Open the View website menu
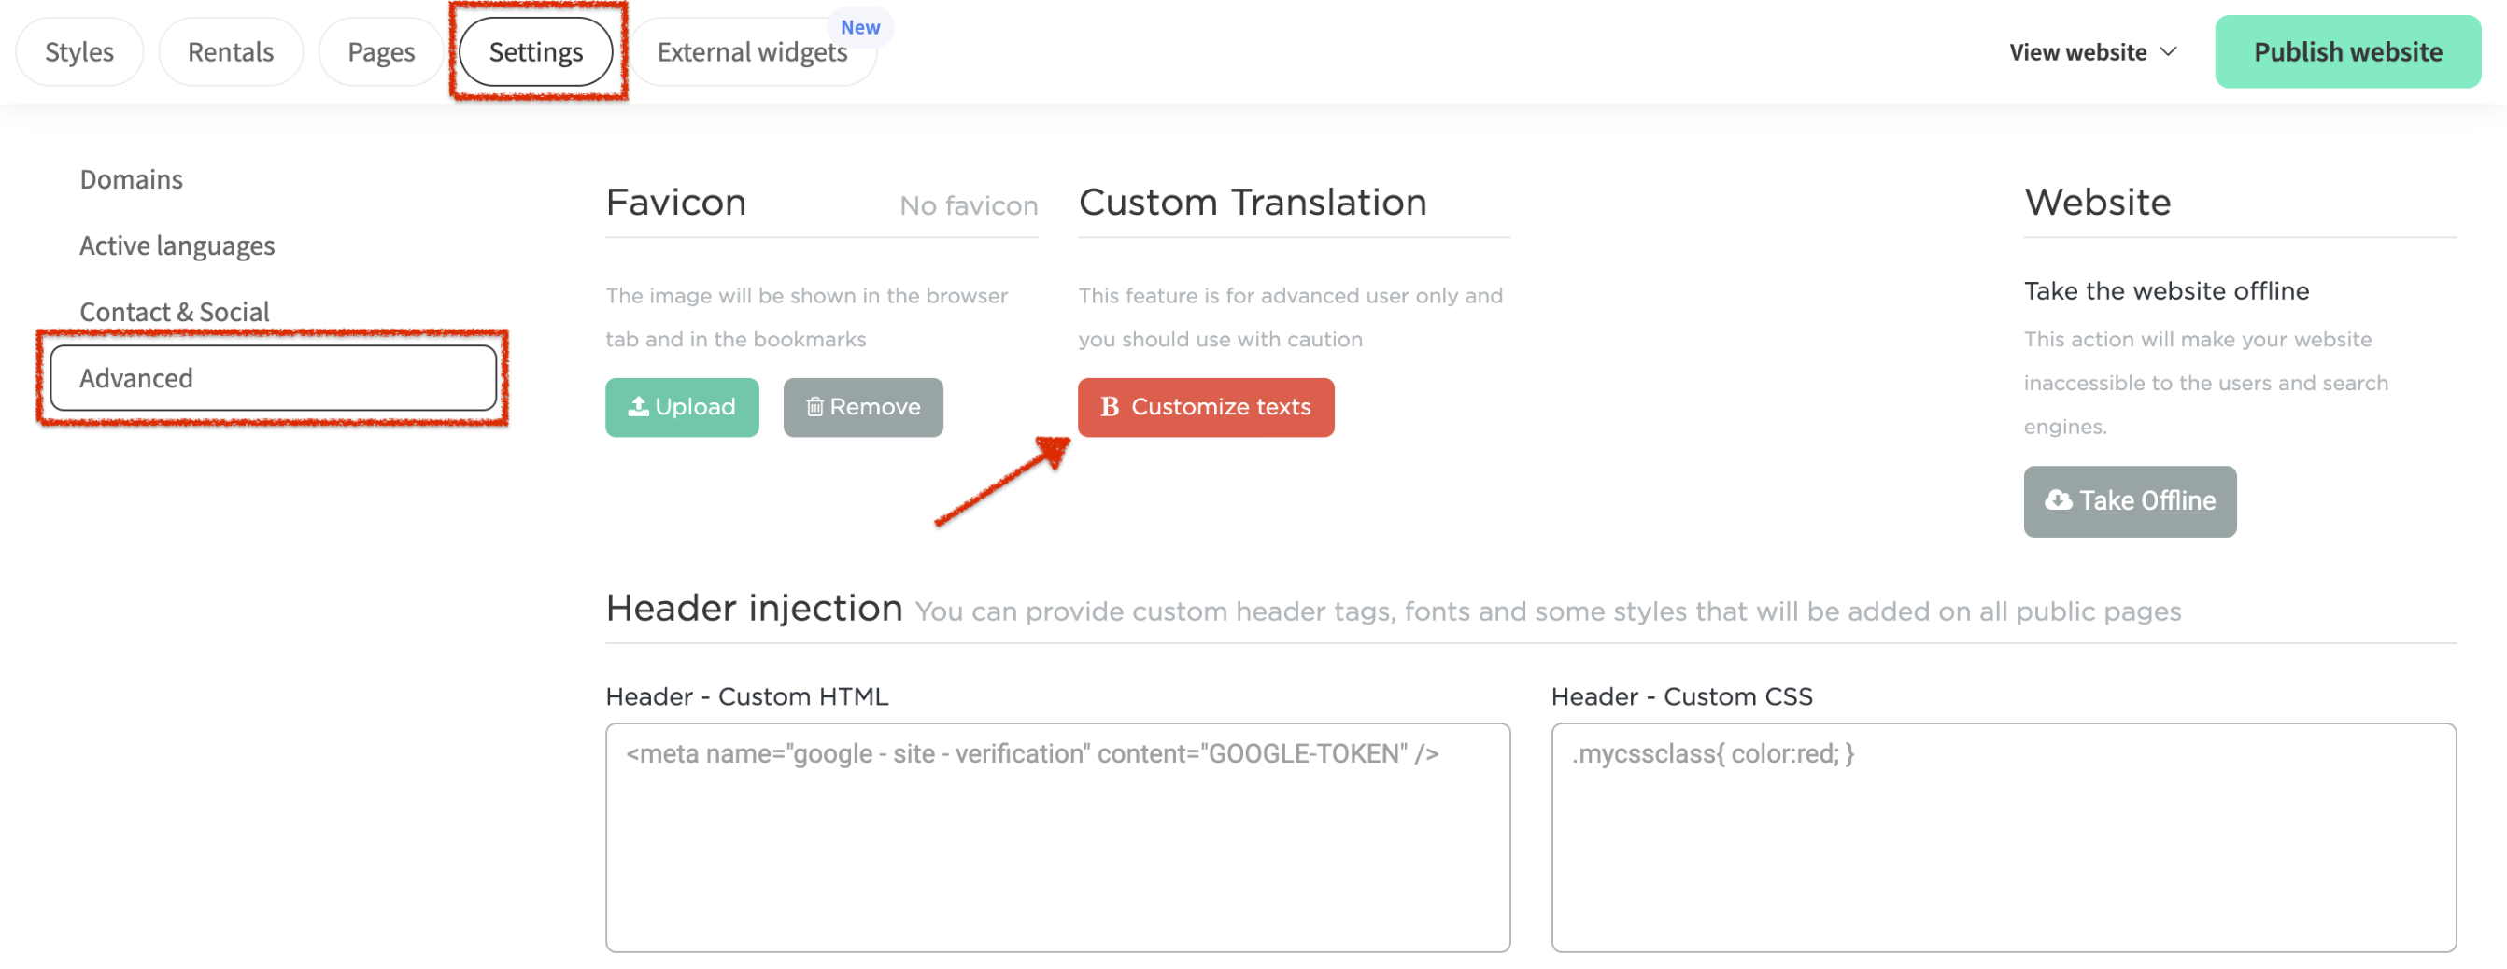This screenshot has width=2507, height=969. [x=2078, y=52]
